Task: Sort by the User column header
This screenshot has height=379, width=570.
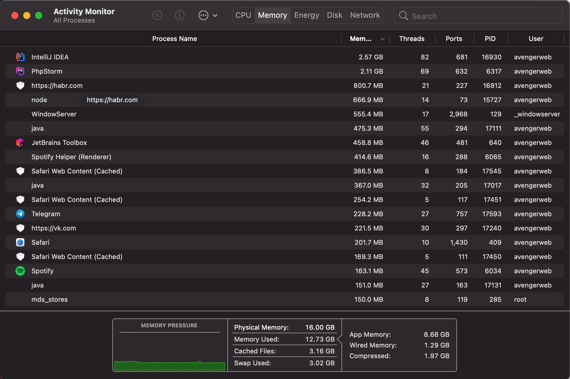Action: pyautogui.click(x=536, y=39)
